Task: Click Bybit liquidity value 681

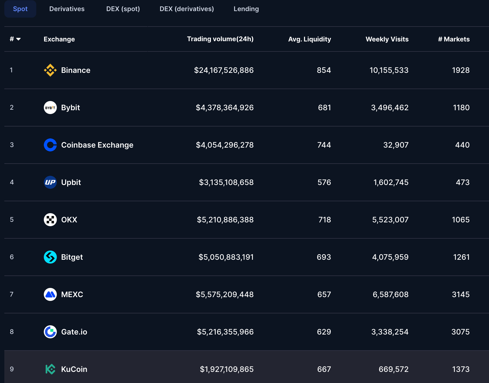Action: 325,108
